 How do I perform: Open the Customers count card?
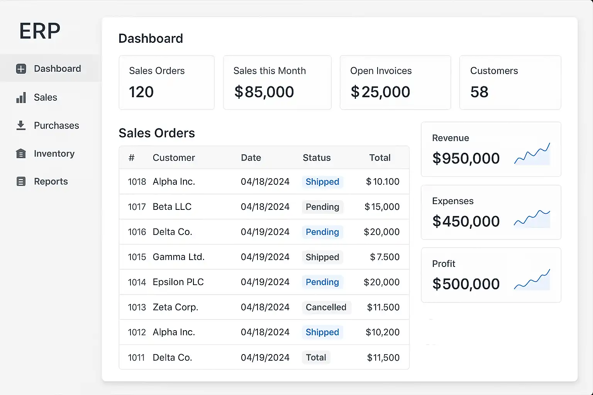tap(510, 83)
